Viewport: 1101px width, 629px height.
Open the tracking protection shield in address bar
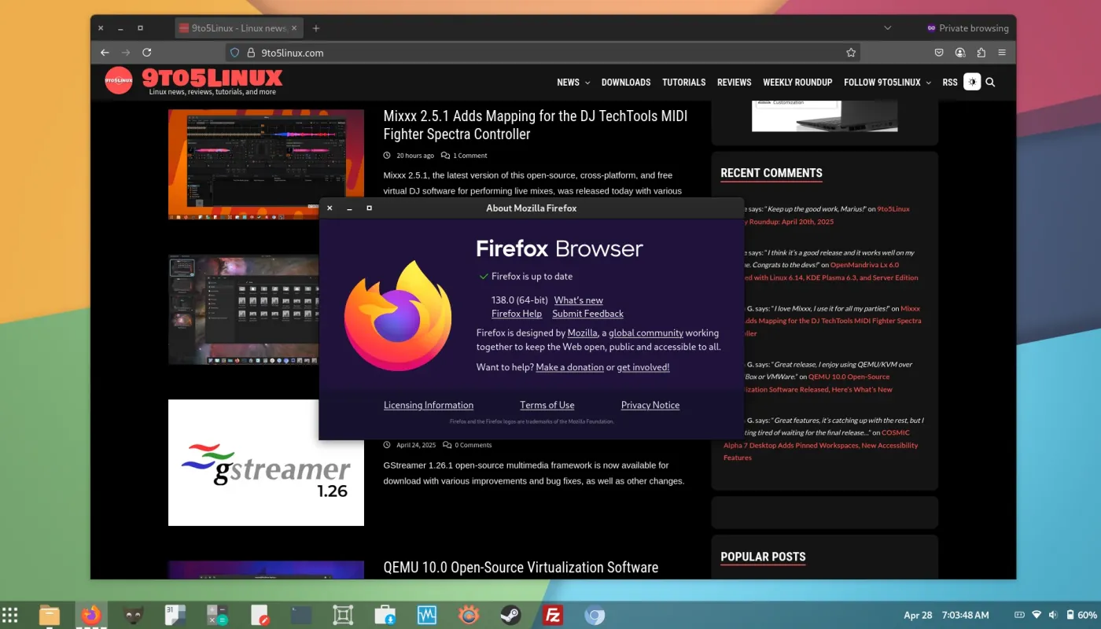point(234,53)
